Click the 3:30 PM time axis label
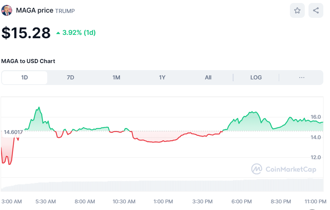The width and height of the screenshot is (330, 210). [202, 201]
